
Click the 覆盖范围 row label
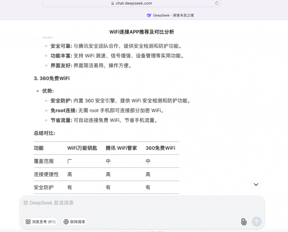pyautogui.click(x=44, y=161)
